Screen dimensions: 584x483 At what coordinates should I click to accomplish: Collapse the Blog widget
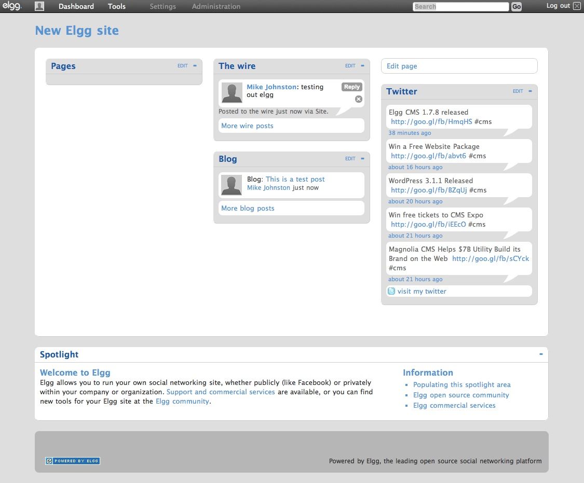362,159
